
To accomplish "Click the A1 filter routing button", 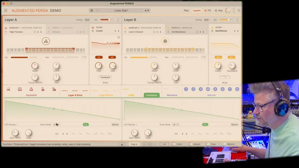I will (99, 57).
